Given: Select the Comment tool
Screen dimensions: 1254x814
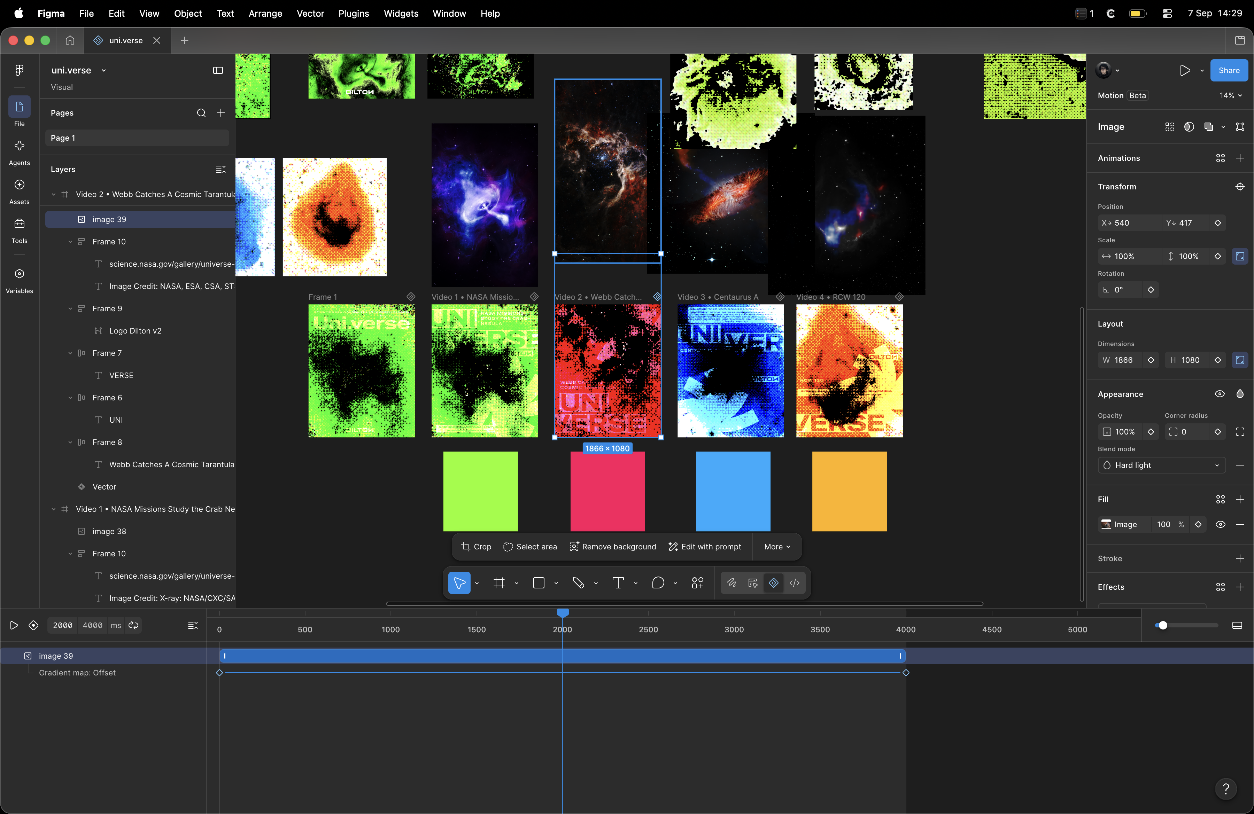Looking at the screenshot, I should 658,583.
